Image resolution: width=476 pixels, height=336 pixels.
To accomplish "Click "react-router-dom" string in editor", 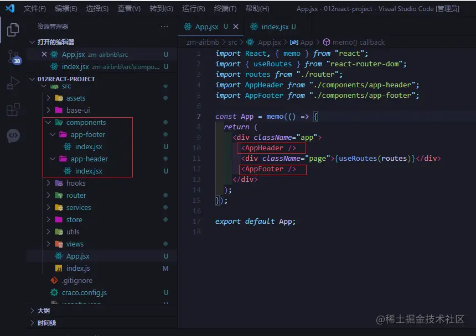I will tap(364, 64).
